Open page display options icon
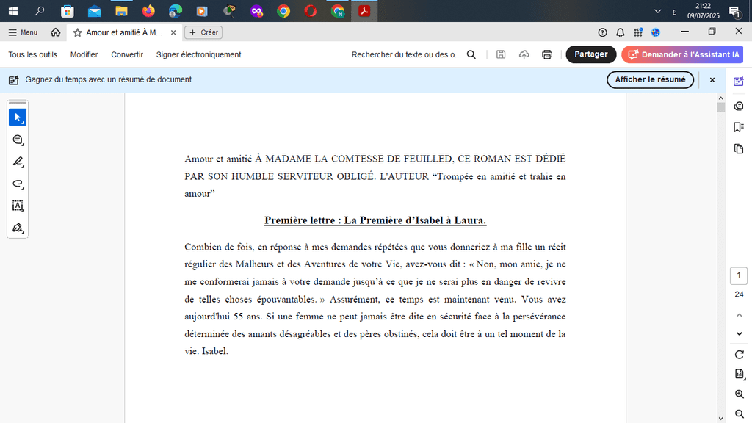Viewport: 752px width, 423px height. point(739,374)
